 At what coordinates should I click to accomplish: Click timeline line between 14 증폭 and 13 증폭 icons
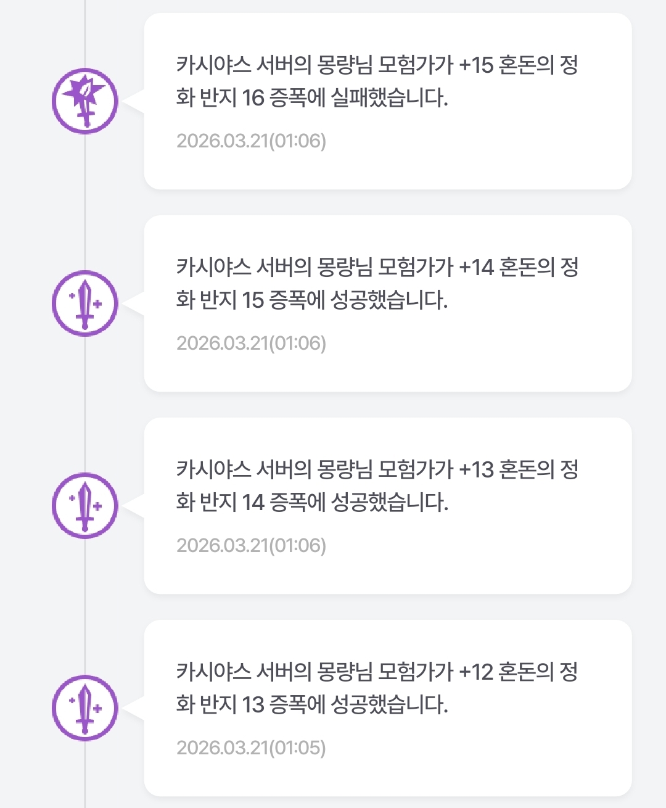(85, 607)
